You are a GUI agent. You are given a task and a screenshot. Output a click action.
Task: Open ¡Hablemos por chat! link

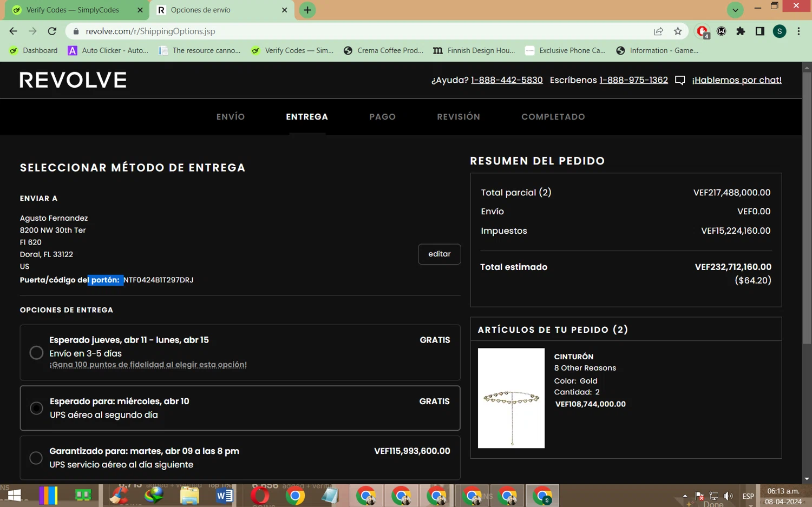pos(737,80)
